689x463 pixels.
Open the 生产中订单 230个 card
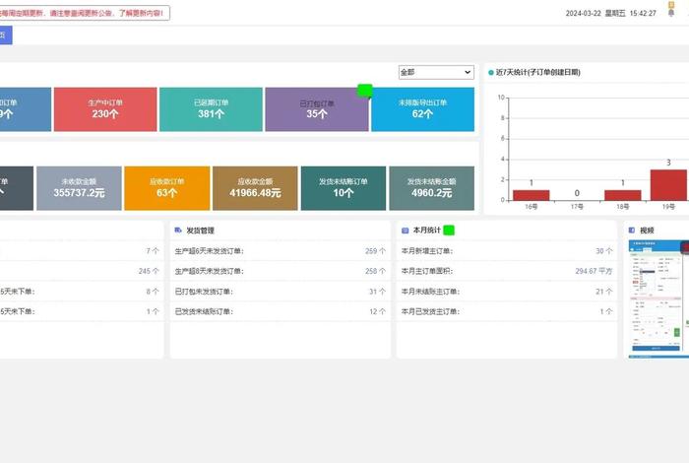pyautogui.click(x=105, y=109)
